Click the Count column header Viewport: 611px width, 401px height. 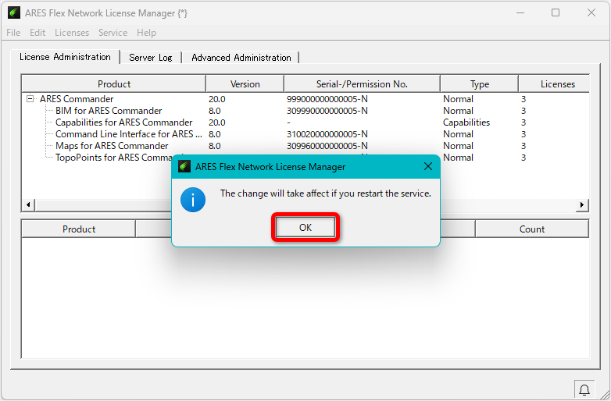tap(532, 229)
